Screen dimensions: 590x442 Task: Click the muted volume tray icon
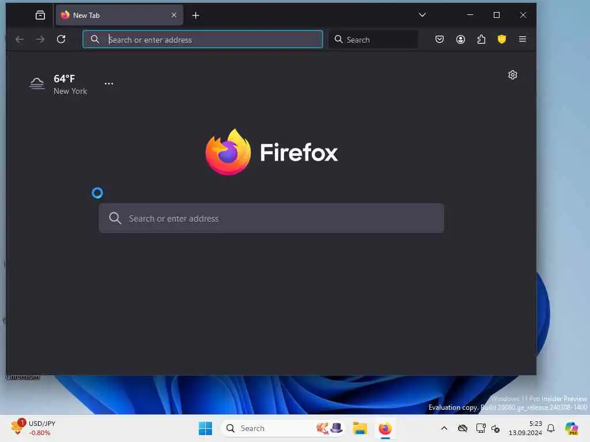coord(496,428)
